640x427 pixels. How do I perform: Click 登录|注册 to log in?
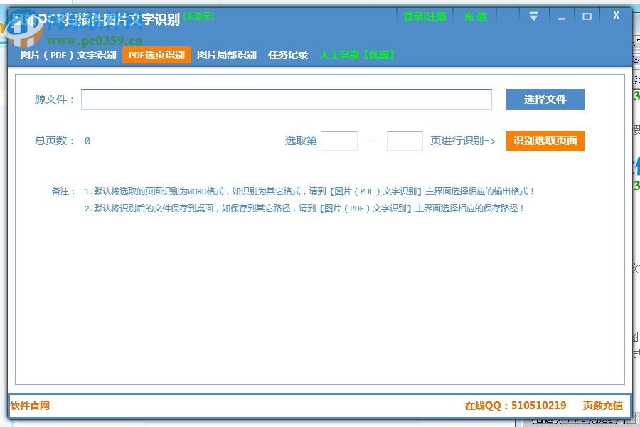click(x=425, y=16)
